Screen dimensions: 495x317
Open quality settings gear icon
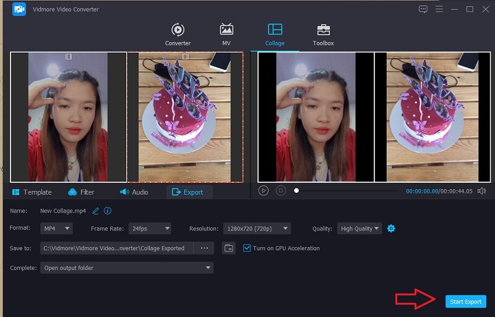pyautogui.click(x=391, y=229)
